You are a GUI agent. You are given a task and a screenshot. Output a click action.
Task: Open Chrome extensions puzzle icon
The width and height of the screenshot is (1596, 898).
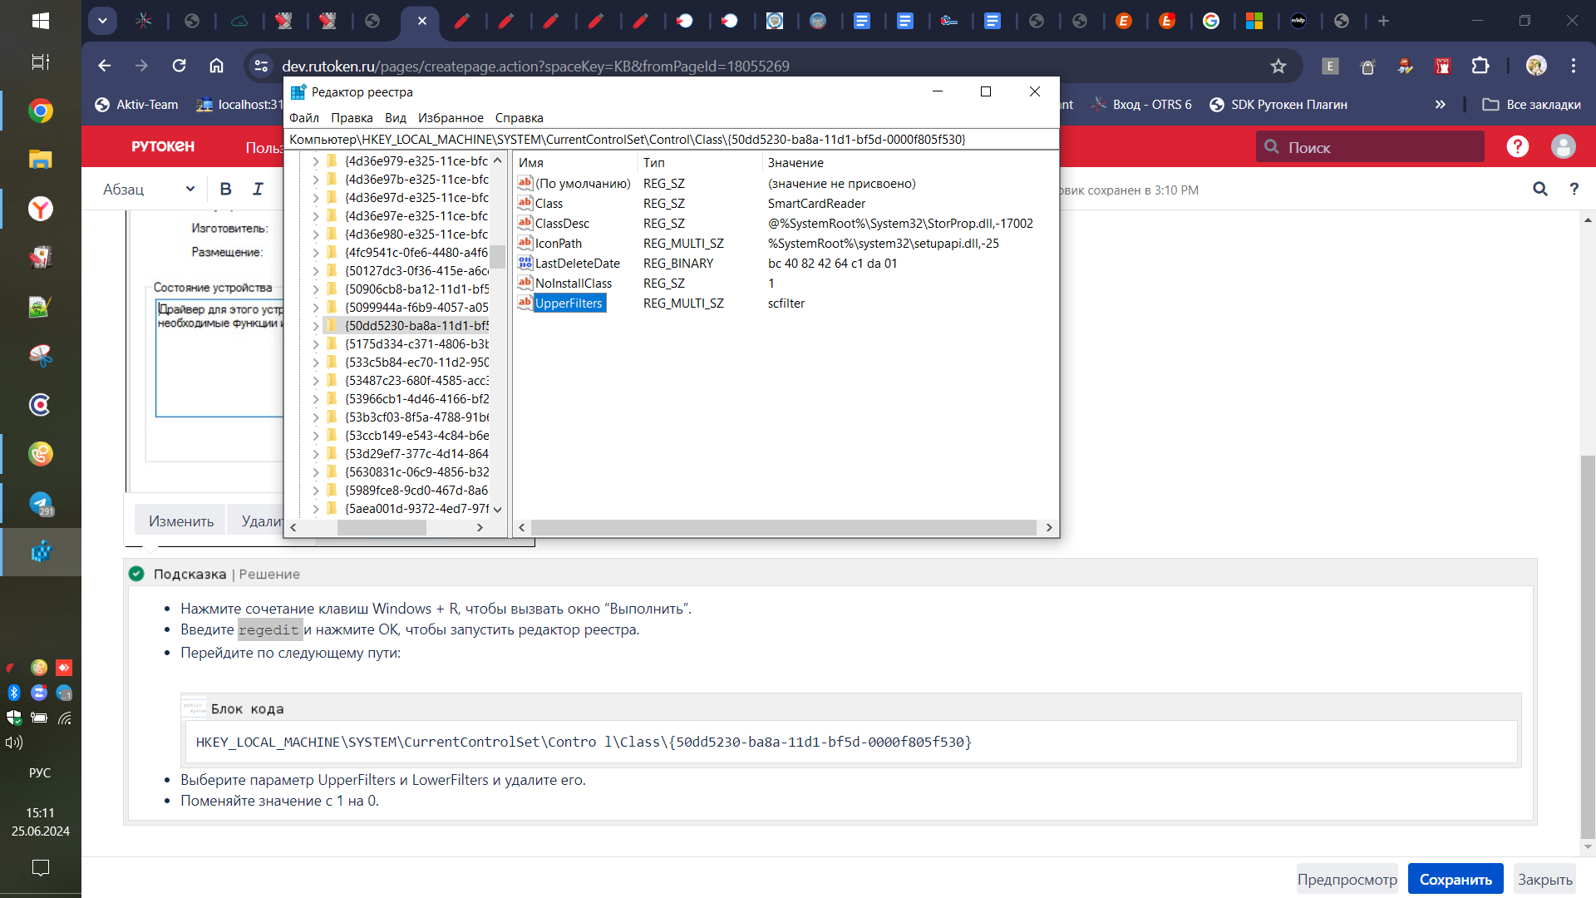1480,66
